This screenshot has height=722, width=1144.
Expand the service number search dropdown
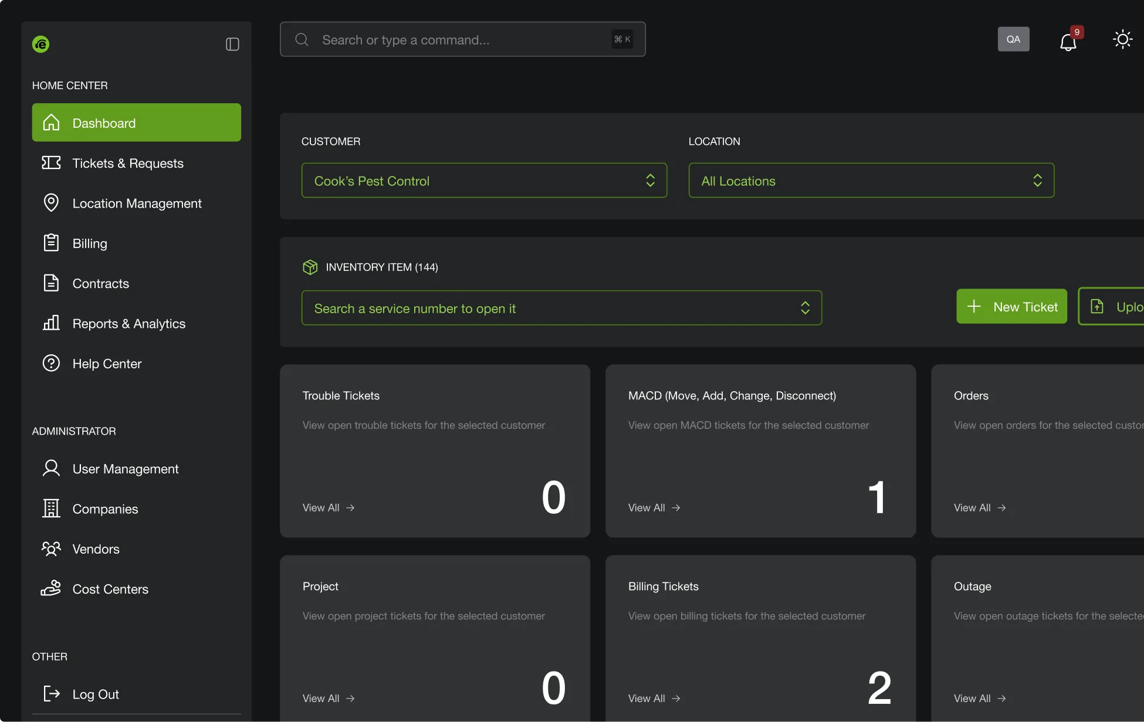click(561, 308)
